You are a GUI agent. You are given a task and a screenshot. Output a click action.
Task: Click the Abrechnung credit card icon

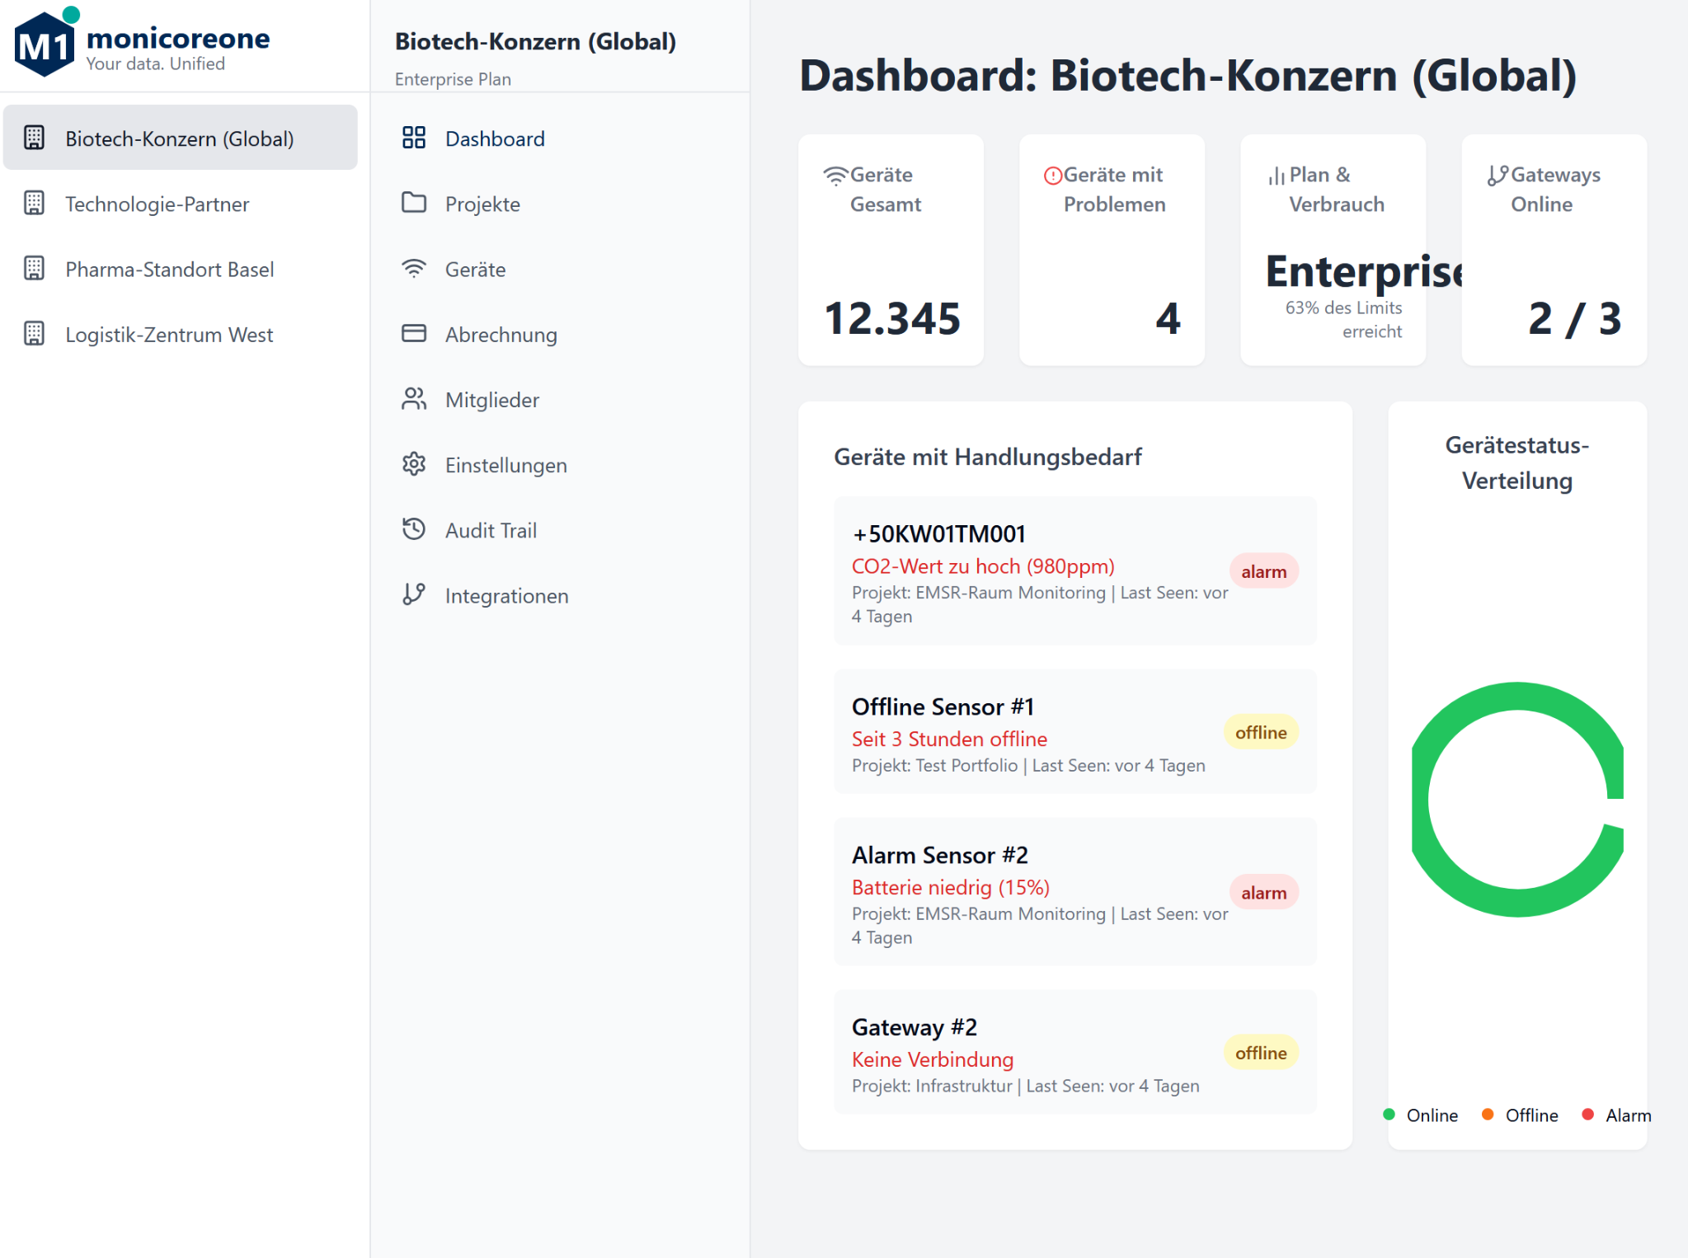[413, 334]
